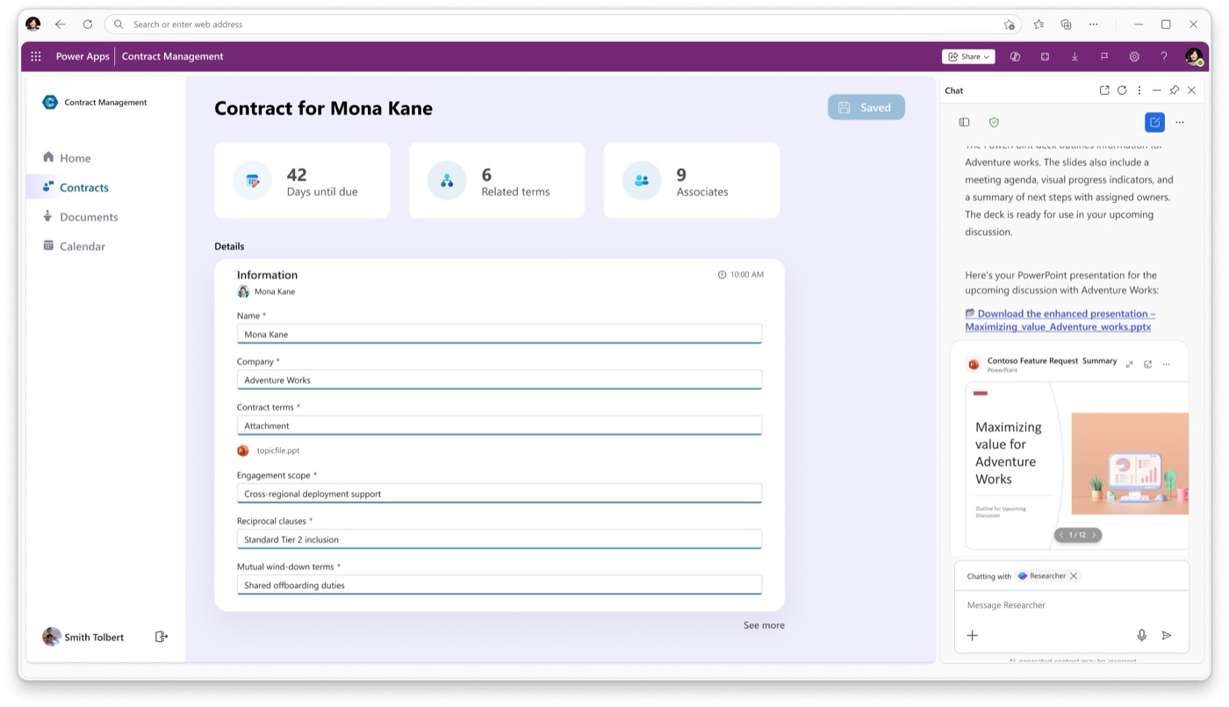Screen dimensions: 1229x707
Task: Sign out using icon beside Smith Tolbert
Action: pos(162,637)
